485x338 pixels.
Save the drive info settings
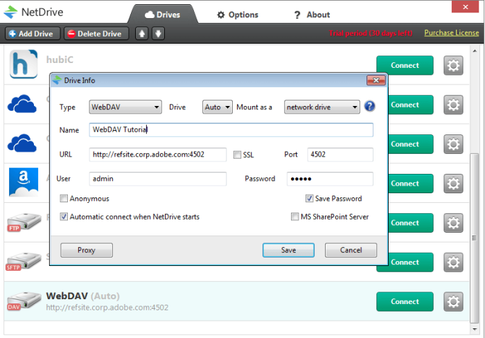point(288,250)
